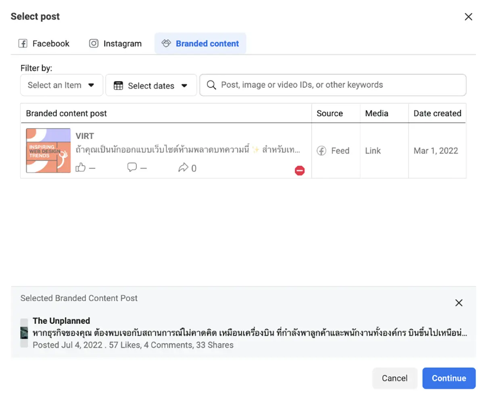Click the magnifying glass in the search field
Image resolution: width=484 pixels, height=394 pixels.
coord(211,85)
